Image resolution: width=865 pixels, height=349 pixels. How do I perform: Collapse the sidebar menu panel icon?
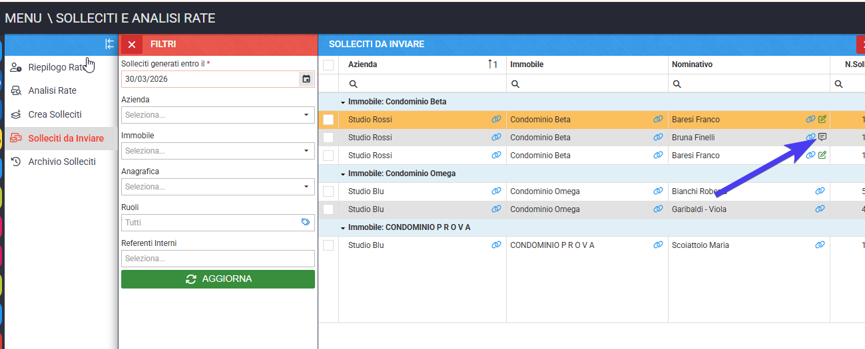point(110,45)
